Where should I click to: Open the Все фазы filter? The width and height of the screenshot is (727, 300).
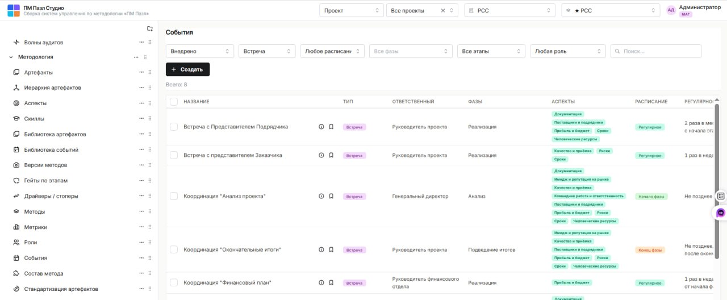point(411,51)
